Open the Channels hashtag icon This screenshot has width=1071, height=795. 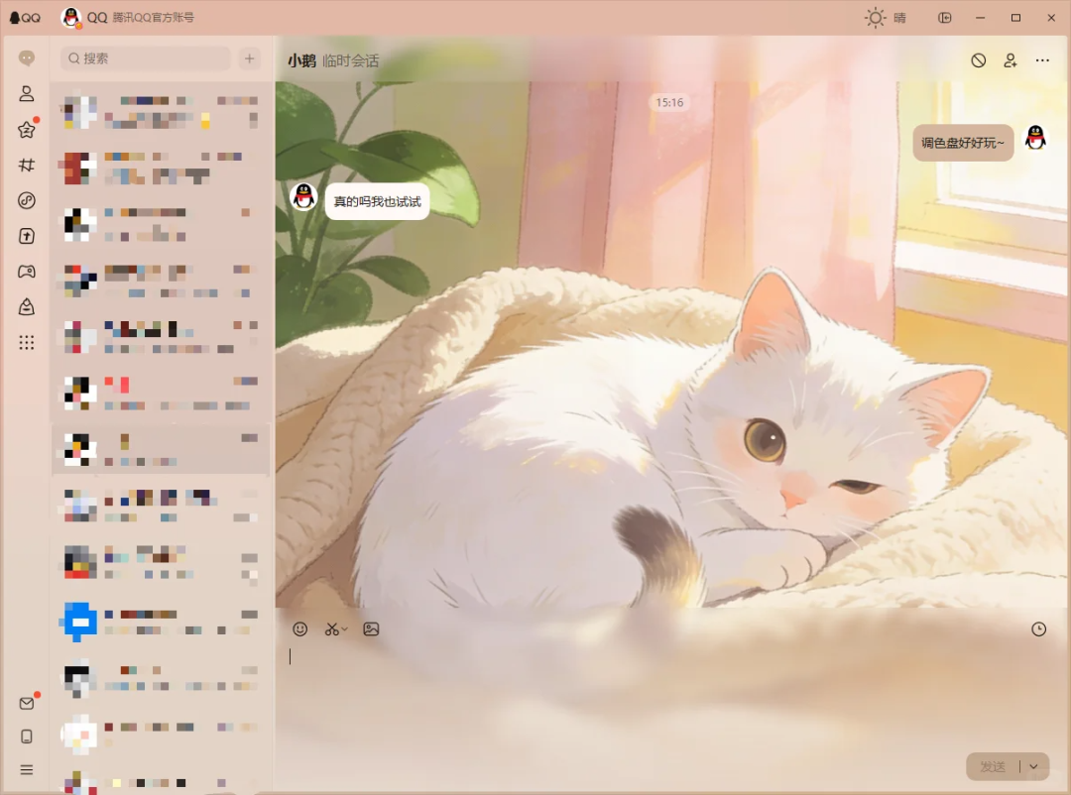[27, 166]
